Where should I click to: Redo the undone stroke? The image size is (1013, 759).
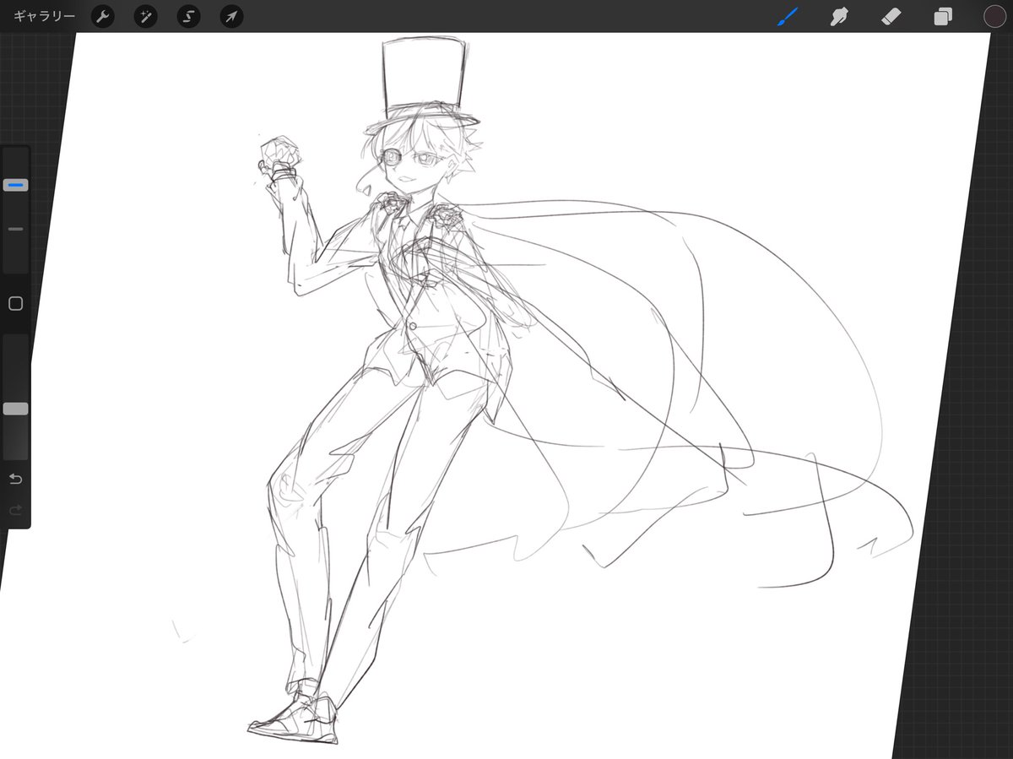(15, 510)
